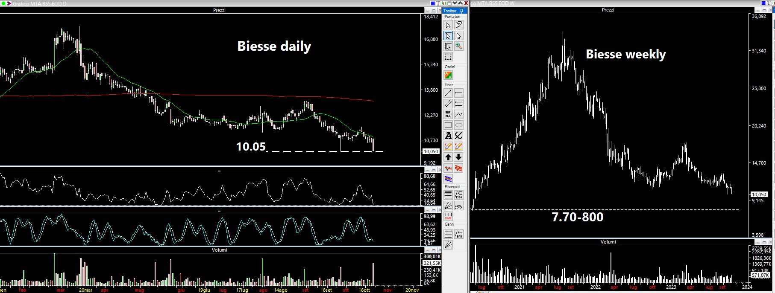Viewport: 775px width, 293px height.
Task: Select the blue striped zigzag tool
Action: 448,178
